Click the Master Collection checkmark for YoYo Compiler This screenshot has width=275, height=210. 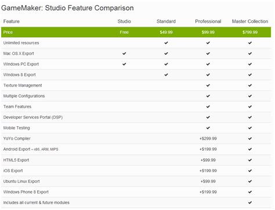(x=250, y=138)
